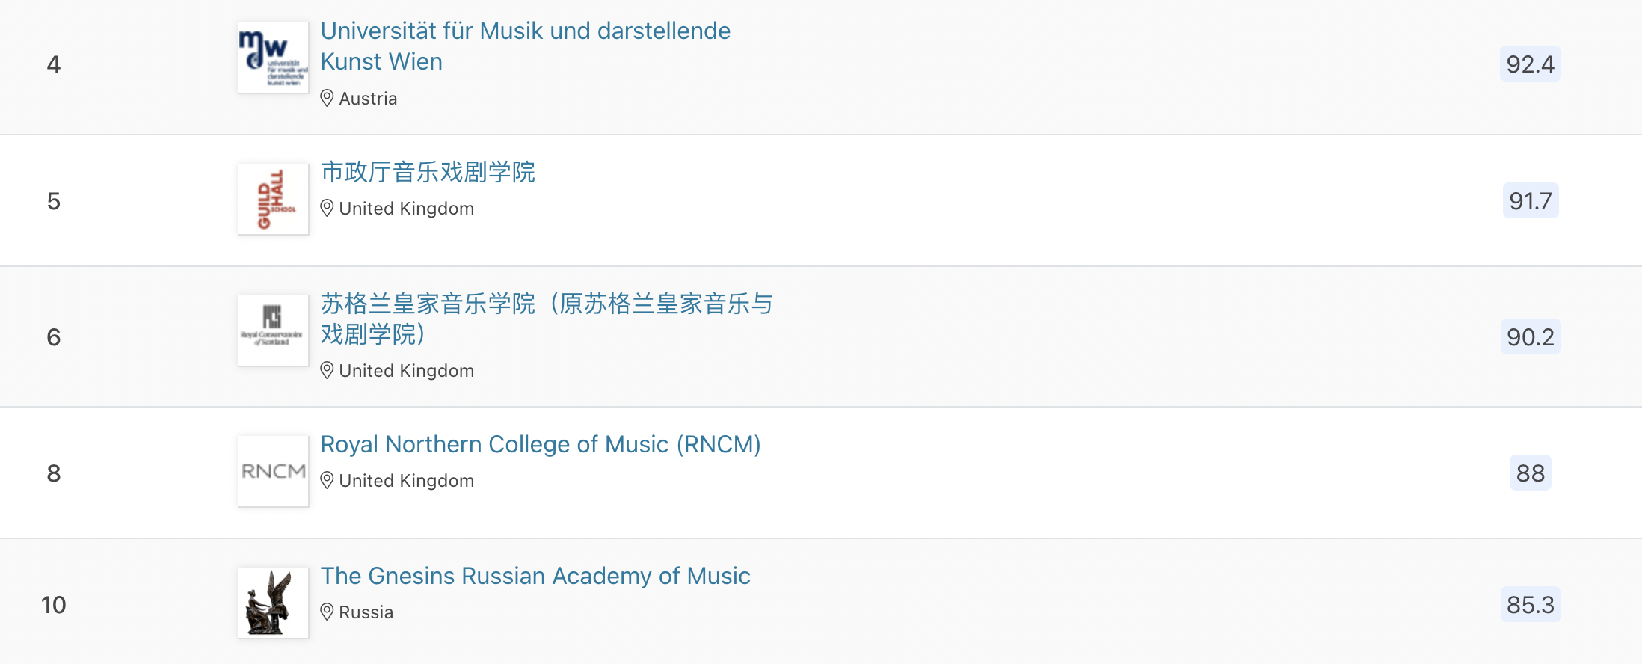This screenshot has width=1642, height=664.
Task: Click the location pin under 戏剧学院)
Action: tap(327, 370)
